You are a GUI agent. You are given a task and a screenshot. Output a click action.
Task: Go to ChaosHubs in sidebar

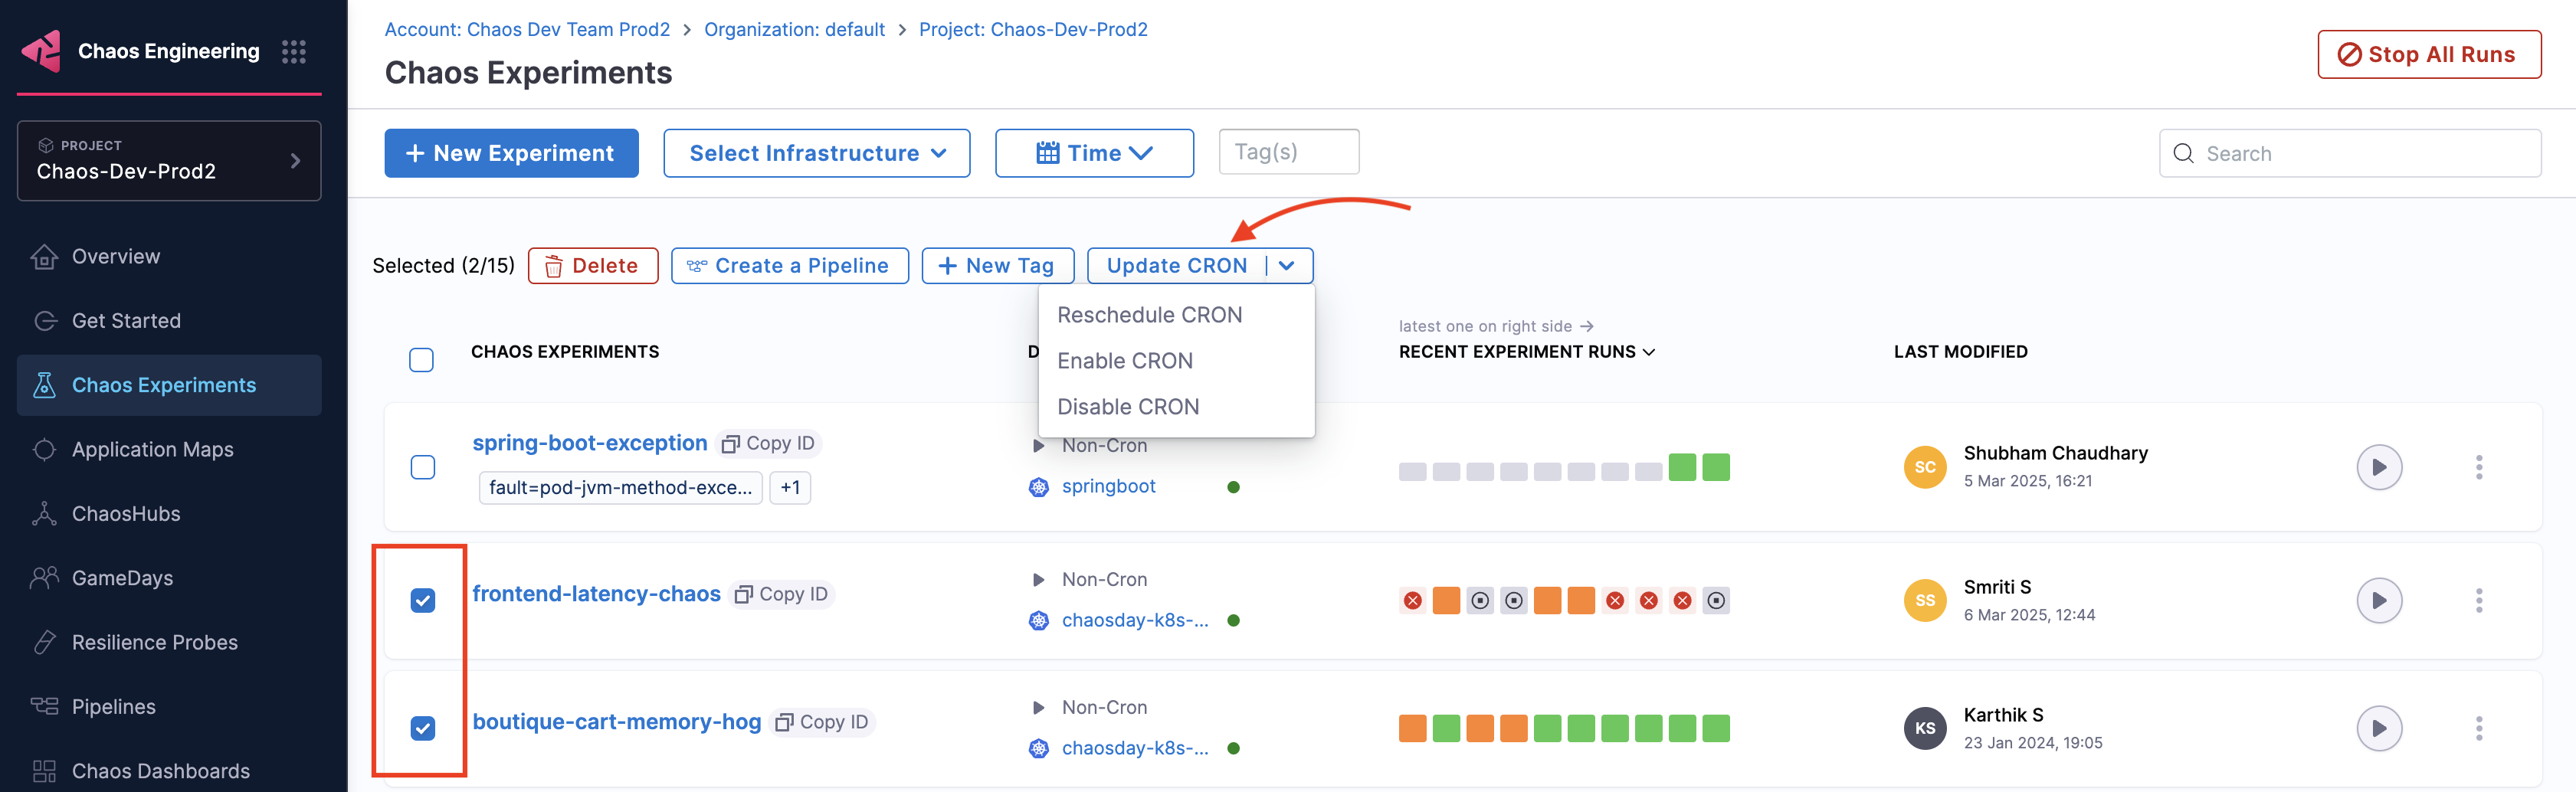coord(126,514)
